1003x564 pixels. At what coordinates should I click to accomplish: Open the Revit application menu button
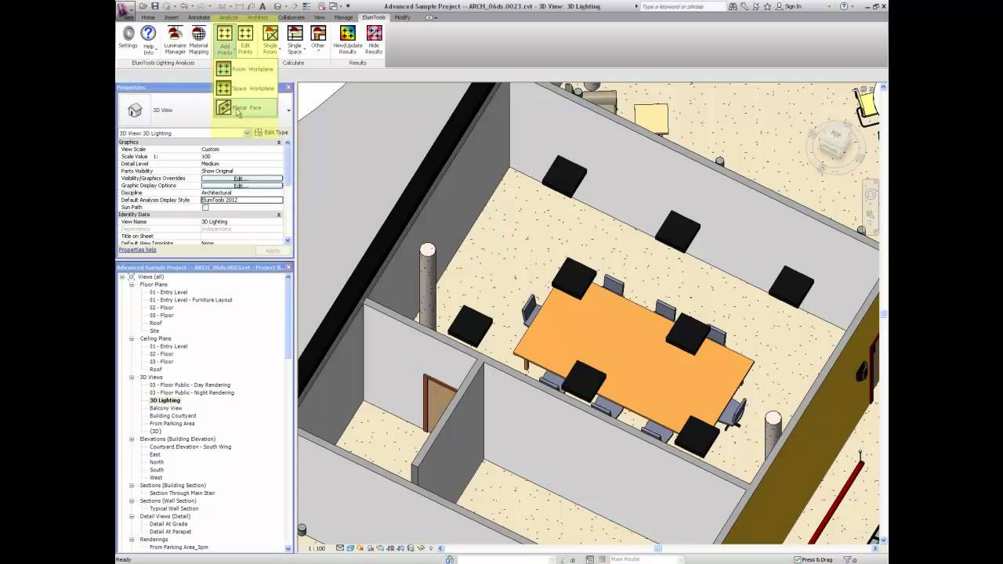(126, 10)
